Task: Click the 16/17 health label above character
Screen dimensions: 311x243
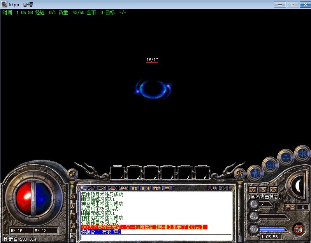Action: pyautogui.click(x=152, y=60)
